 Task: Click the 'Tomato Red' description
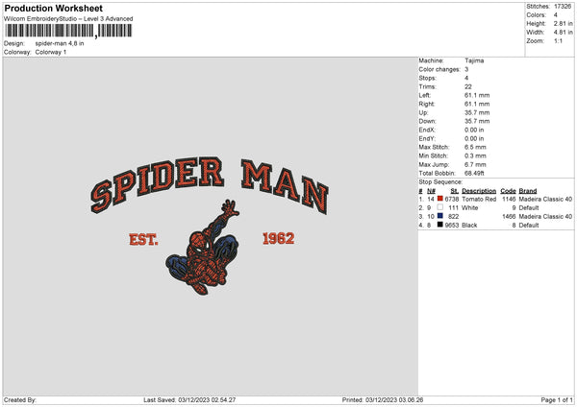[479, 199]
